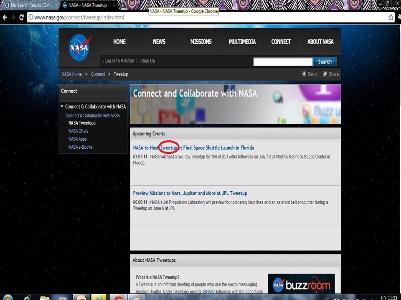Click the browser forward arrow

pyautogui.click(x=13, y=17)
